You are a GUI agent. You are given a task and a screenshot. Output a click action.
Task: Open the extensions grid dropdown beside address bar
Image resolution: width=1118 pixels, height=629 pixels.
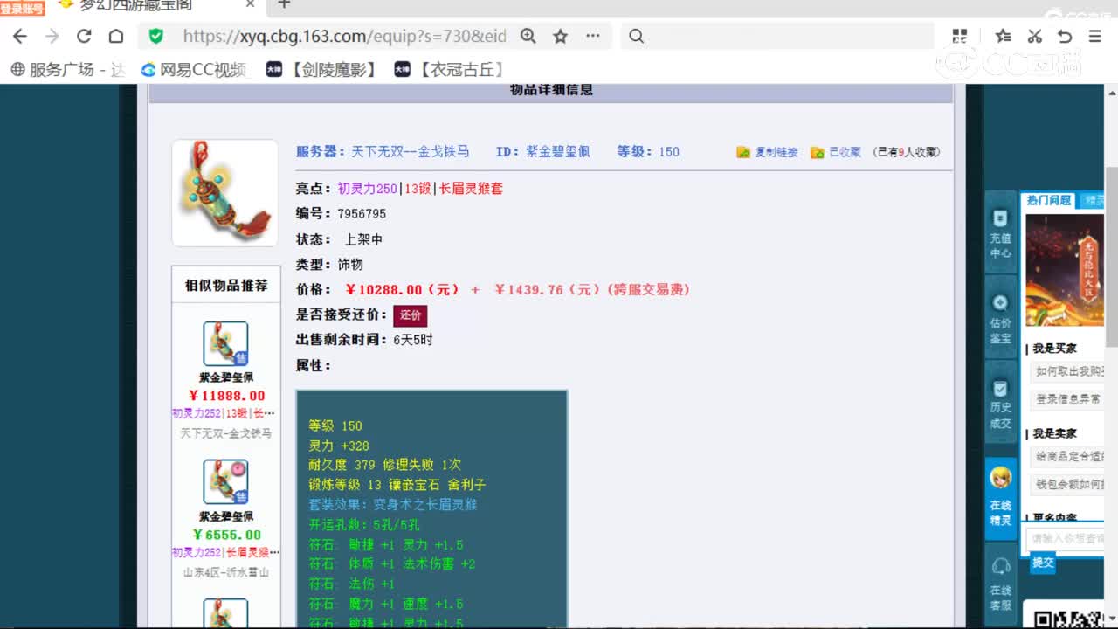click(x=959, y=36)
